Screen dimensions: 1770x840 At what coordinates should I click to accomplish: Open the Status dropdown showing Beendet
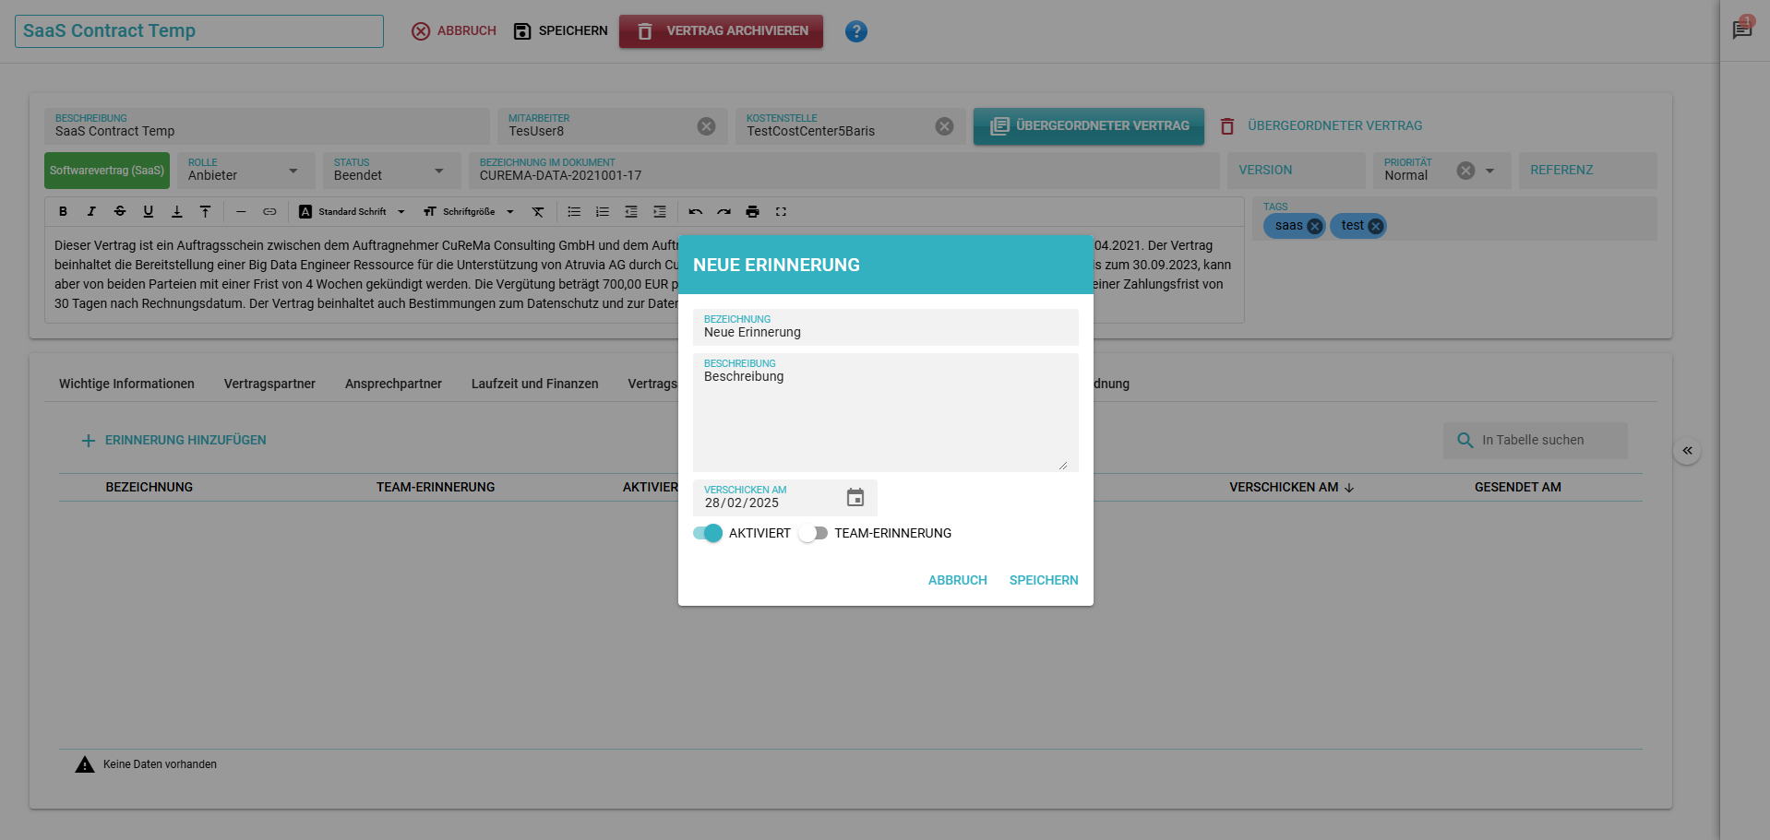438,171
